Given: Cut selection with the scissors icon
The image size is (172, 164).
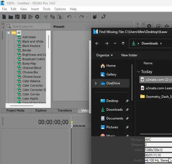Looking at the screenshot, I should point(46,17).
